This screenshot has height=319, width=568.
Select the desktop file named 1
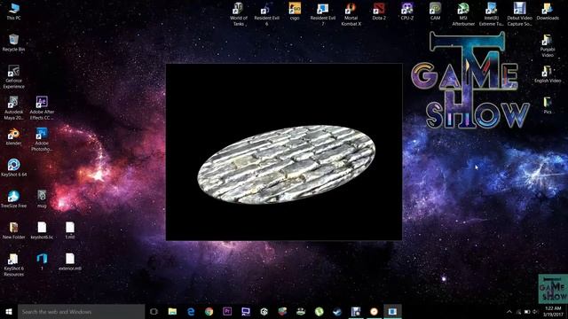tap(42, 262)
